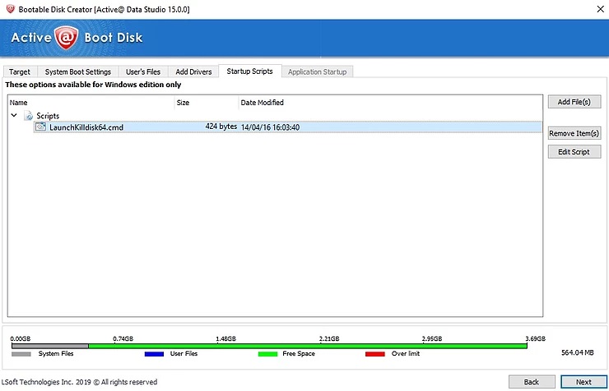The image size is (609, 391).
Task: Open Edit Script for selected file
Action: pyautogui.click(x=574, y=152)
